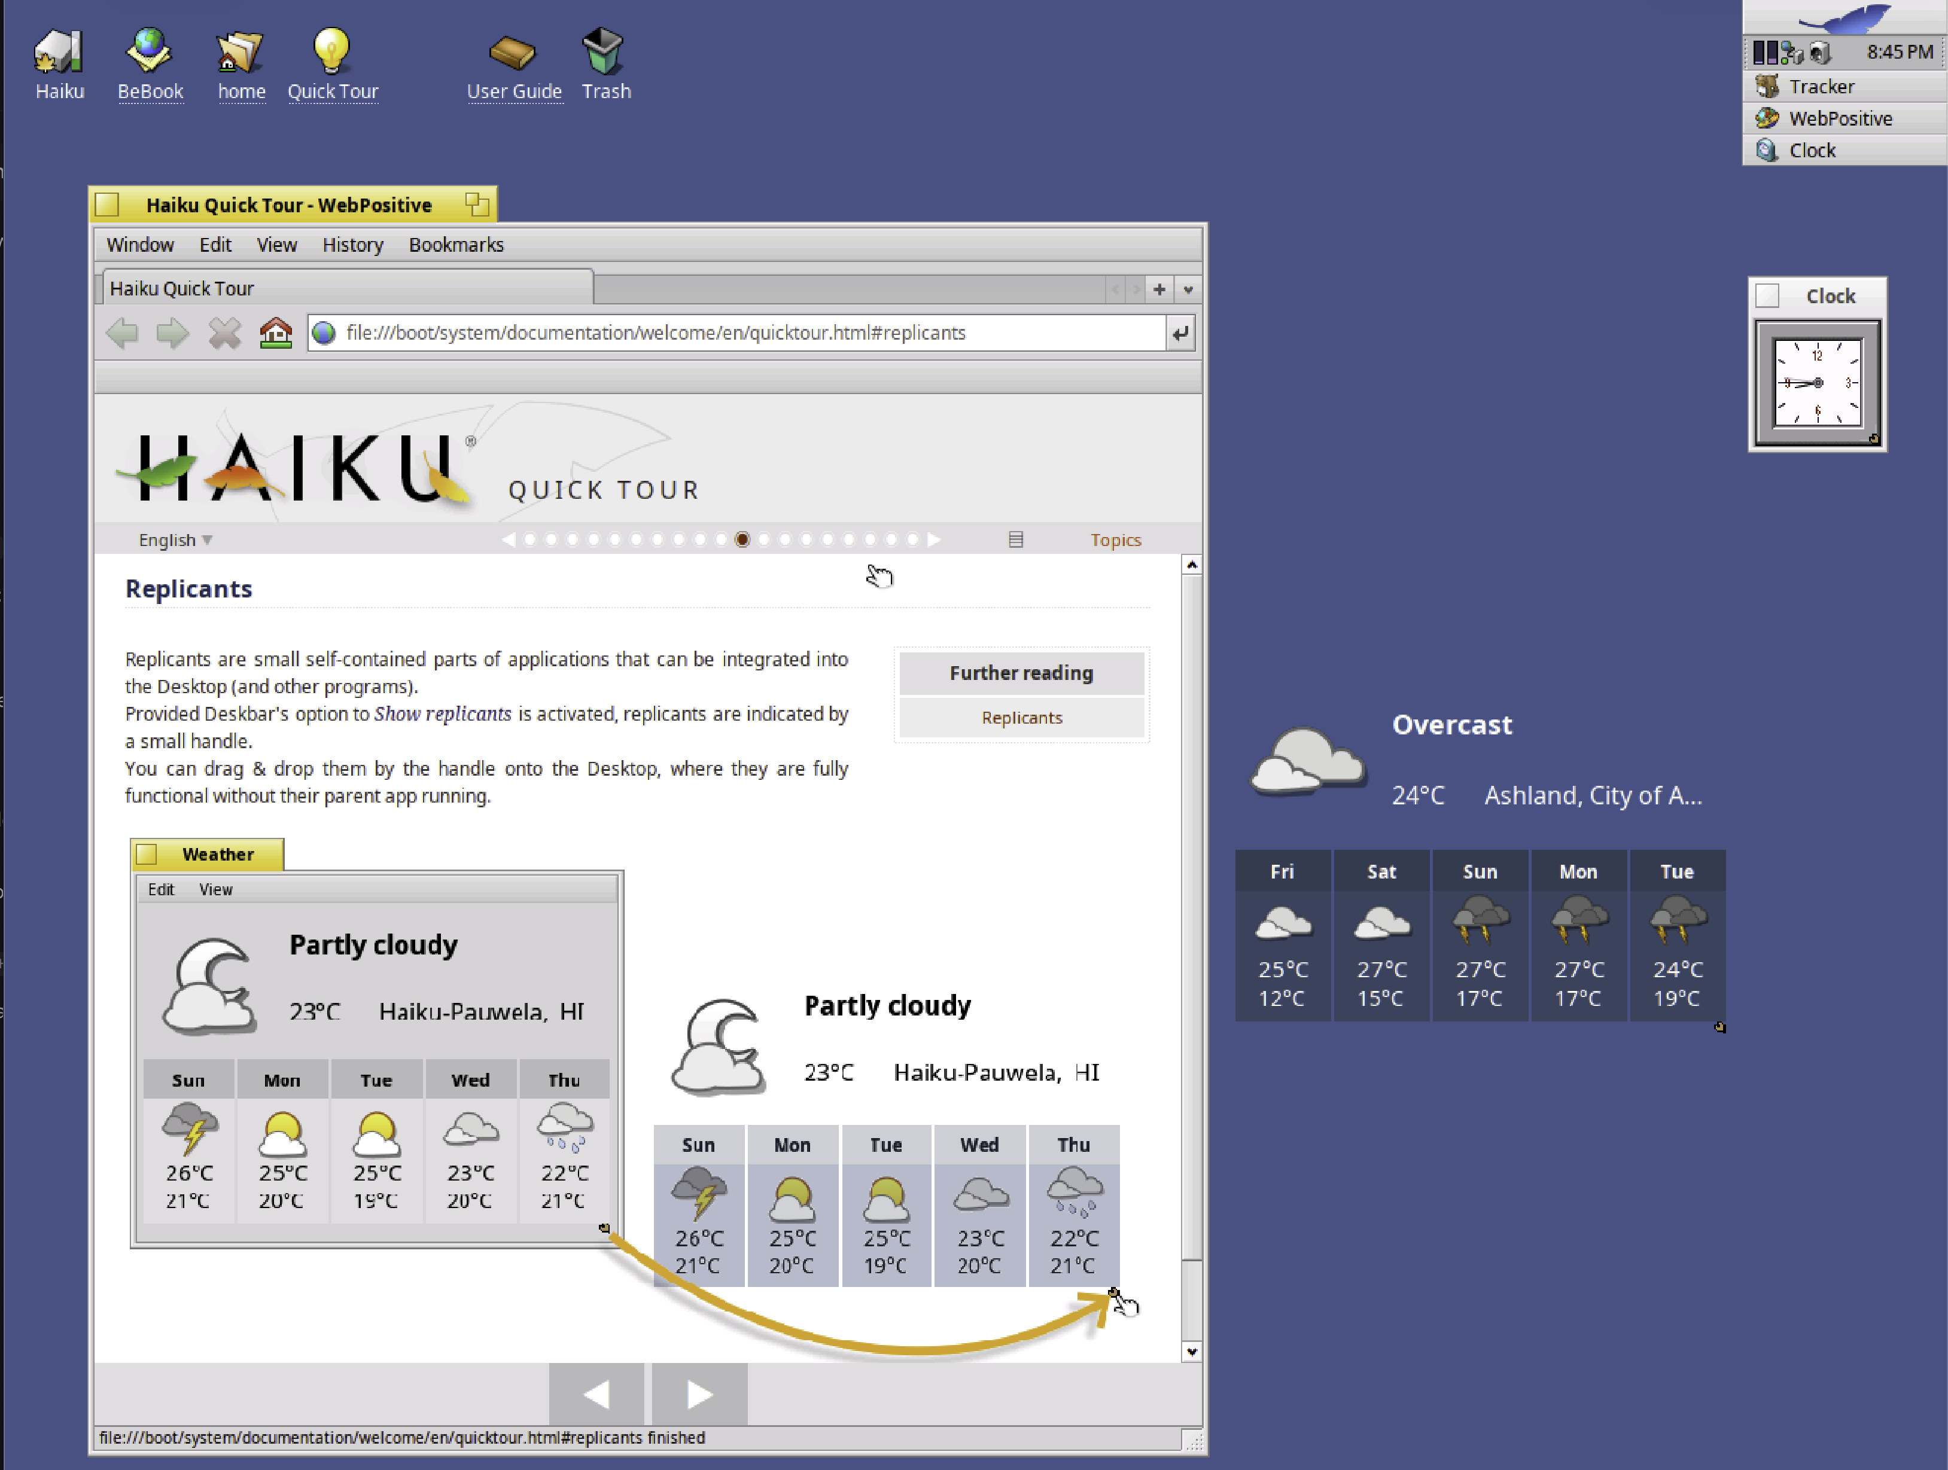Click the '24°C' current temperature beside Ashland
Viewport: 1948px width, 1470px height.
tap(1418, 795)
